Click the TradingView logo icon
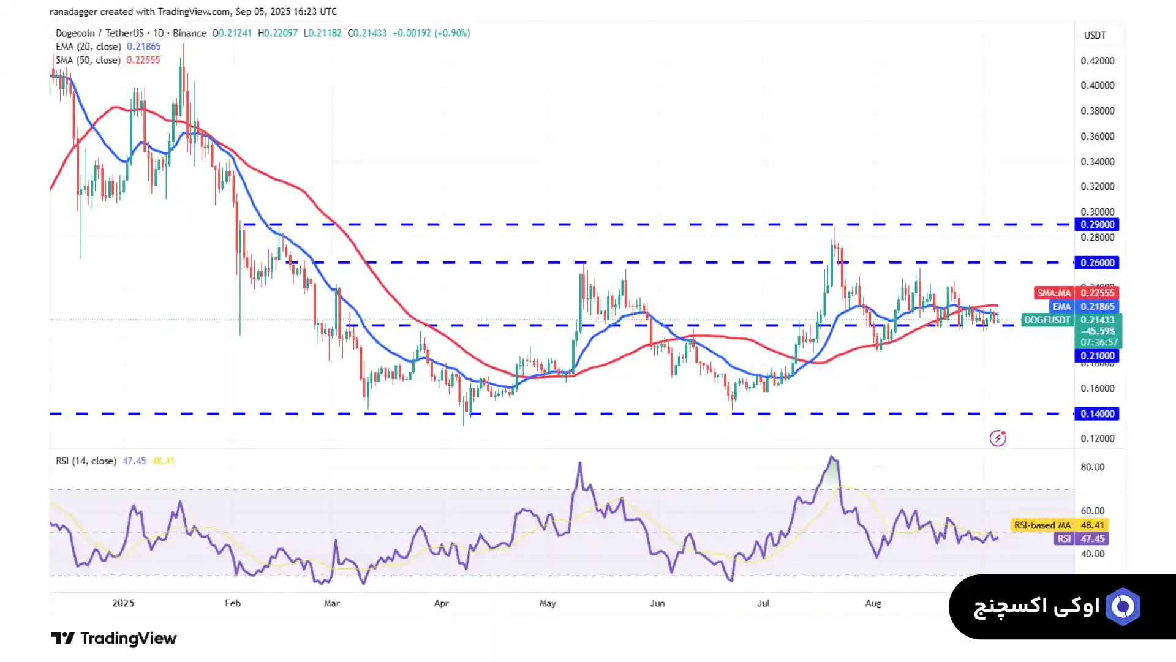The image size is (1176, 662). [x=62, y=638]
